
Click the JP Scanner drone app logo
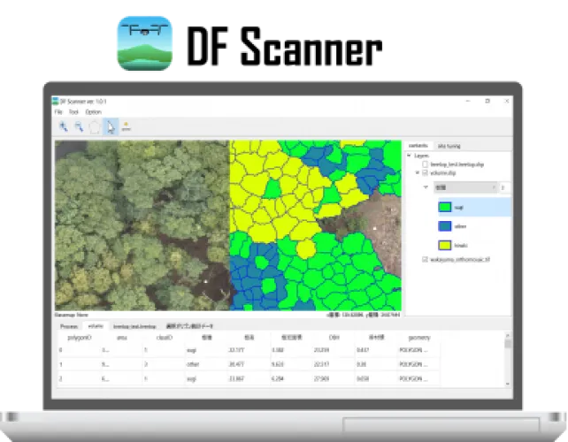point(145,42)
